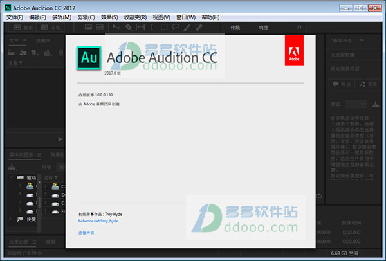The width and height of the screenshot is (386, 261).
Task: Collapse the 驱动 tree node
Action: pos(11,177)
